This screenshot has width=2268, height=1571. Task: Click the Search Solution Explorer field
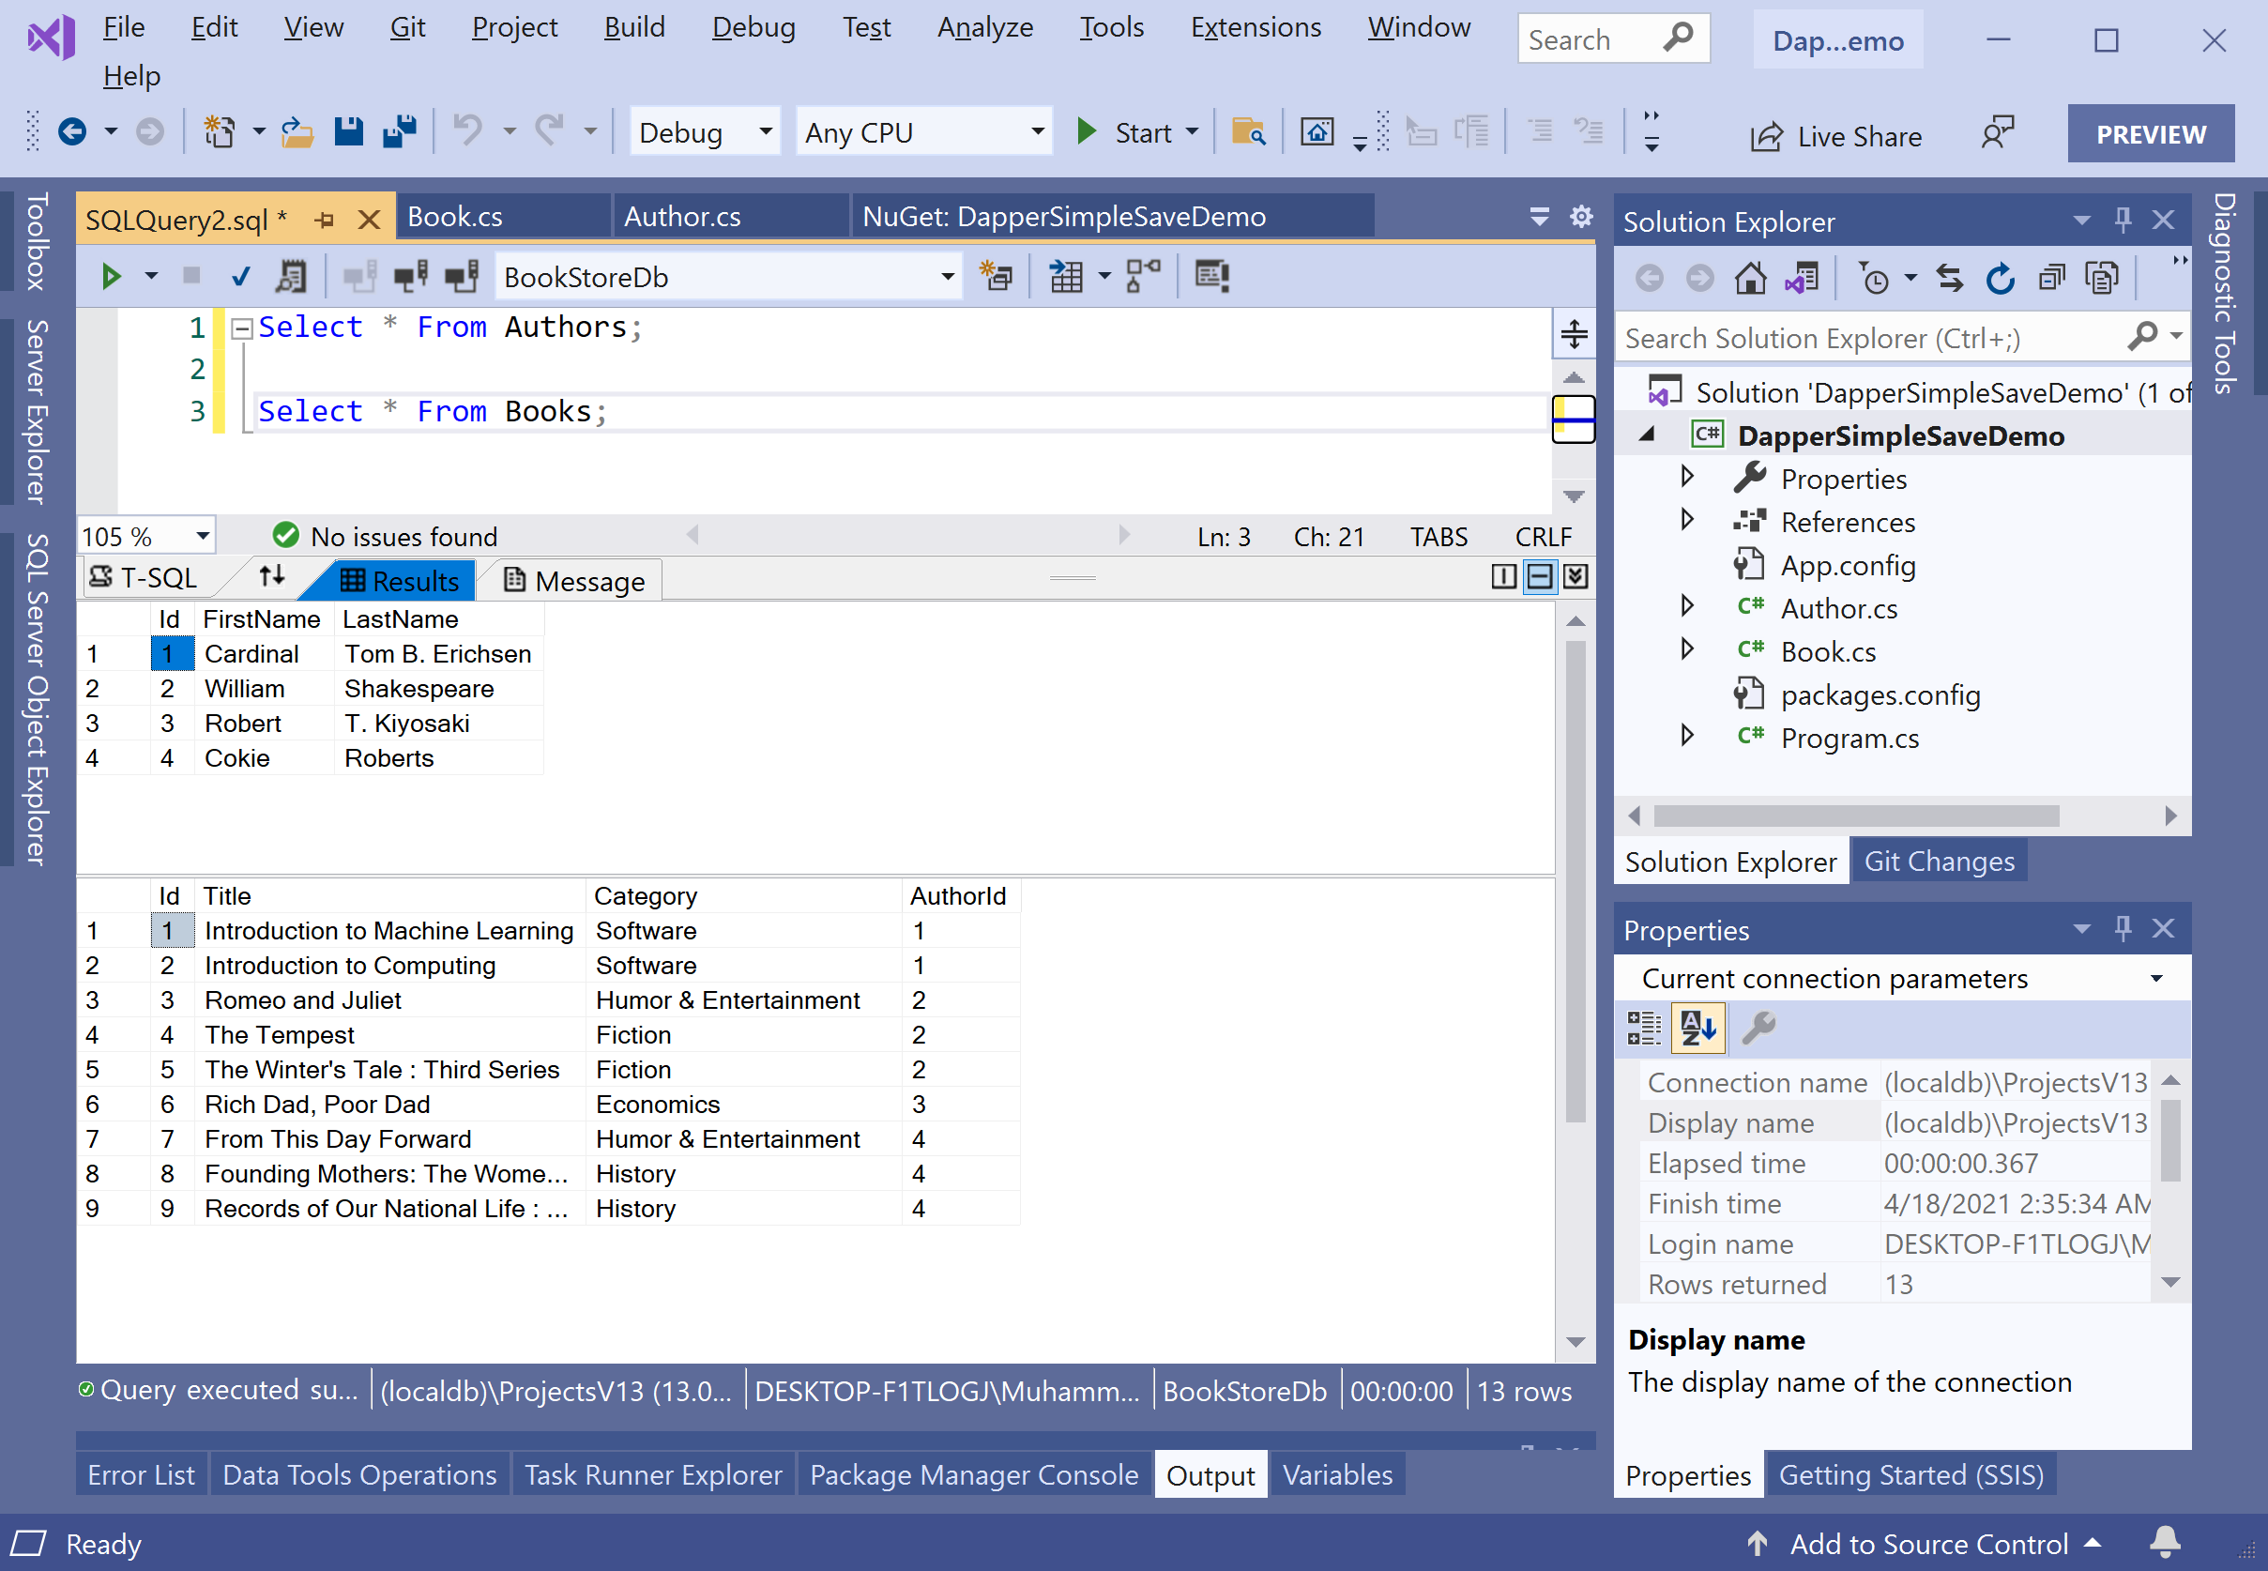pos(1869,339)
